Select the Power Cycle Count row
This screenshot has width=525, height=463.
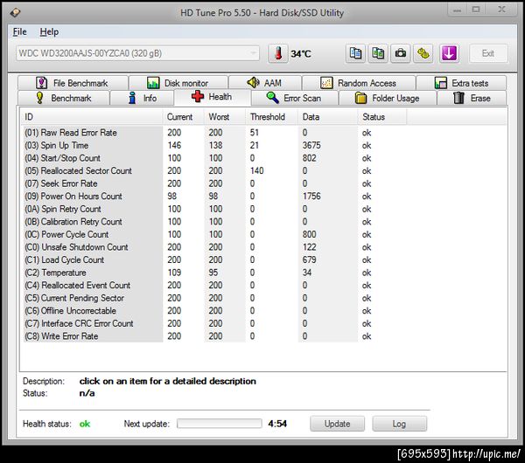pos(214,234)
